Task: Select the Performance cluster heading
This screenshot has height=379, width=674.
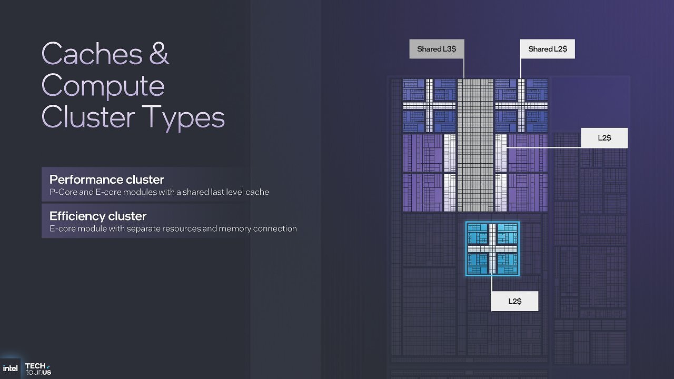Action: [x=107, y=179]
